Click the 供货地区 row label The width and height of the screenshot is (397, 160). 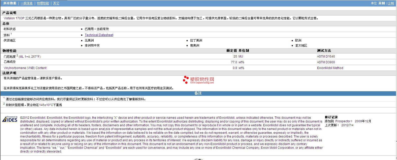[10, 40]
